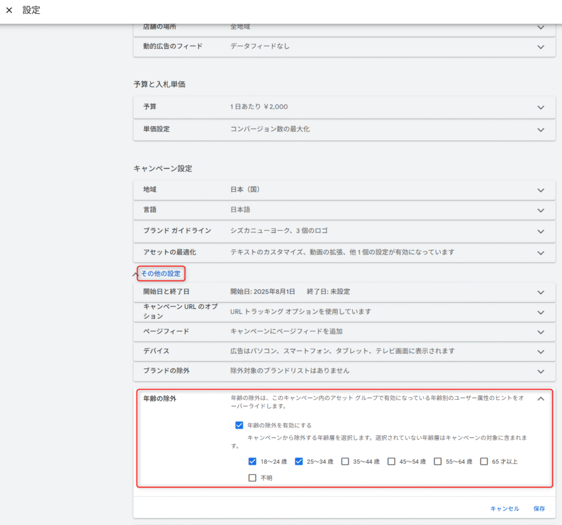The image size is (562, 525).
Task: Click the 単価設定 row label
Action: 156,129
